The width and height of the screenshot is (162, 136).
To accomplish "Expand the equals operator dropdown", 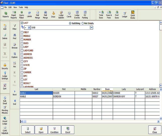I will coord(29,28).
